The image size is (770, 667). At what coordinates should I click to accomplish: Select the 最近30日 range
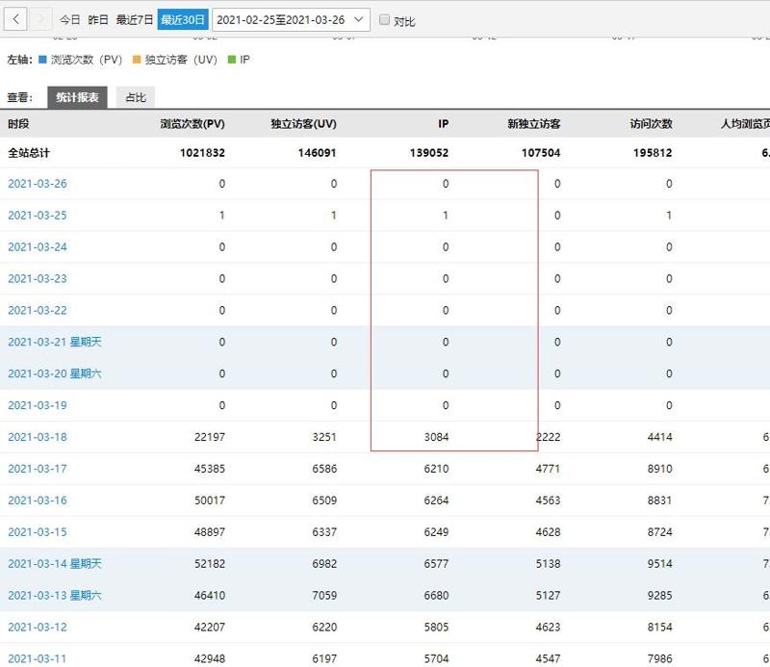tap(183, 19)
